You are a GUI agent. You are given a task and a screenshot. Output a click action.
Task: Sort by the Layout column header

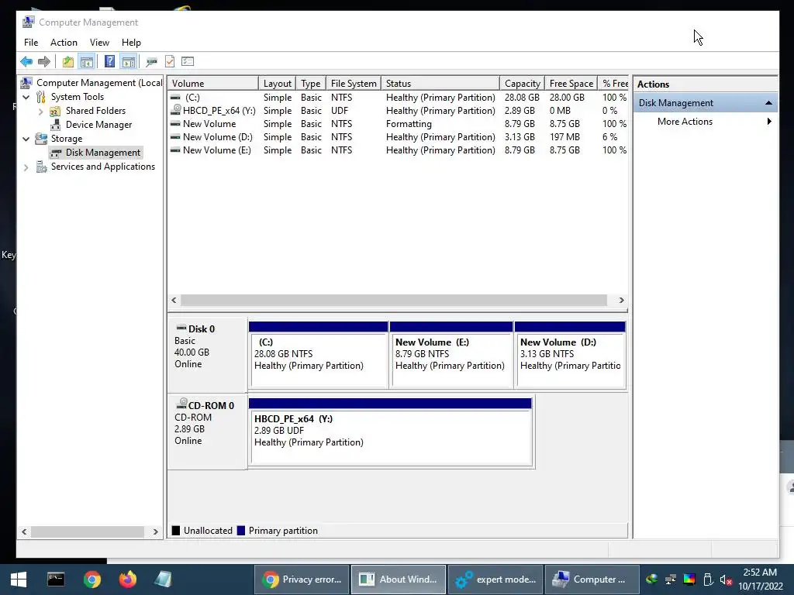tap(277, 84)
